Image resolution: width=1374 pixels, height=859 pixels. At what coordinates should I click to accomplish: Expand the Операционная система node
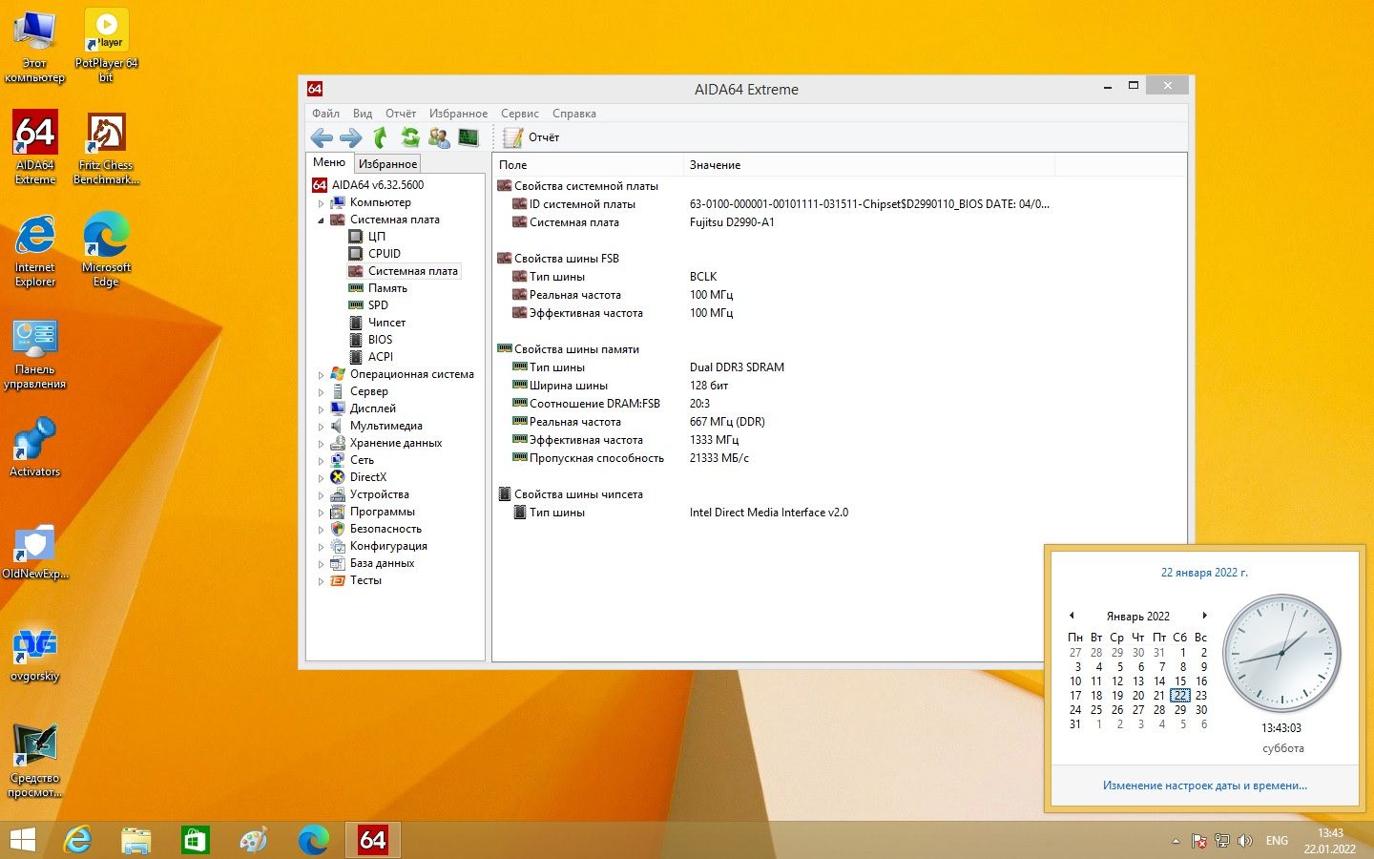321,375
